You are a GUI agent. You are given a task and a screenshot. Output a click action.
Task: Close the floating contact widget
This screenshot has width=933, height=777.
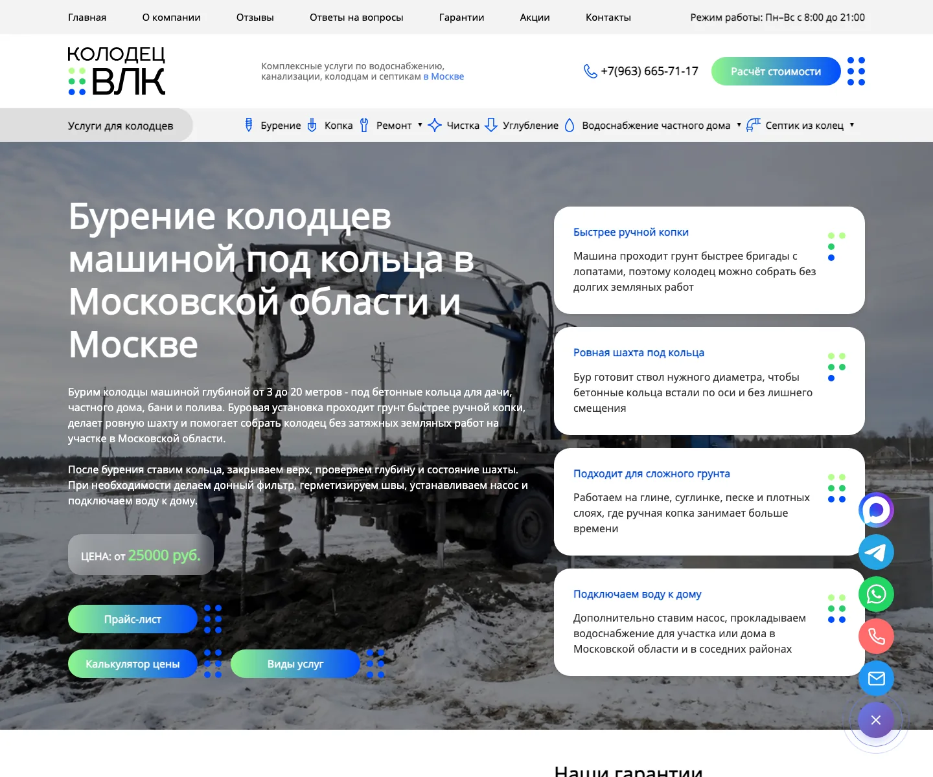pos(876,720)
